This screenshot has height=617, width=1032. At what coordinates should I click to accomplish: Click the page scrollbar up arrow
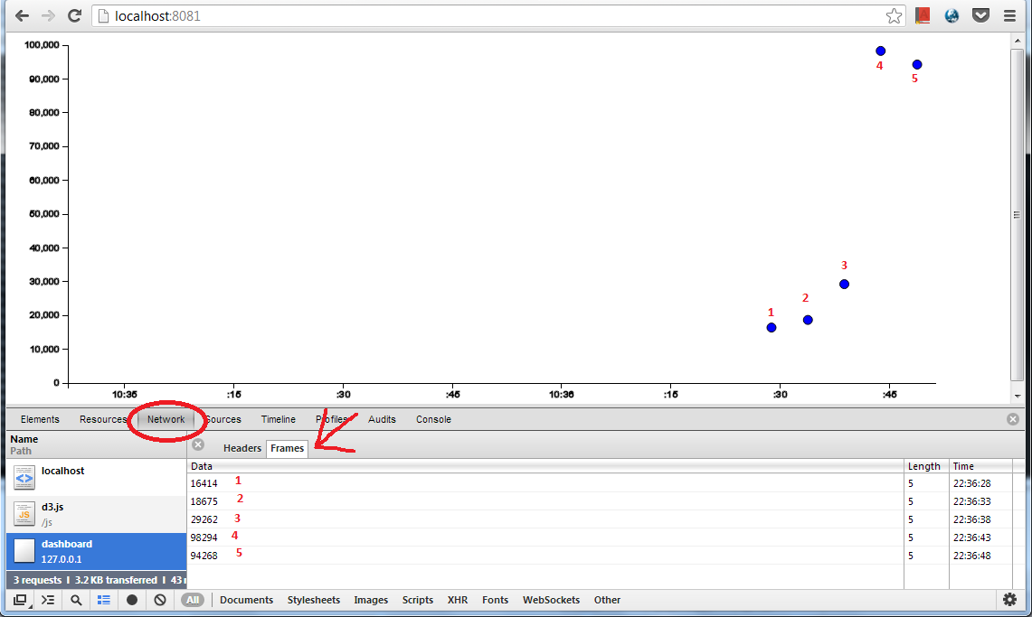click(1018, 41)
